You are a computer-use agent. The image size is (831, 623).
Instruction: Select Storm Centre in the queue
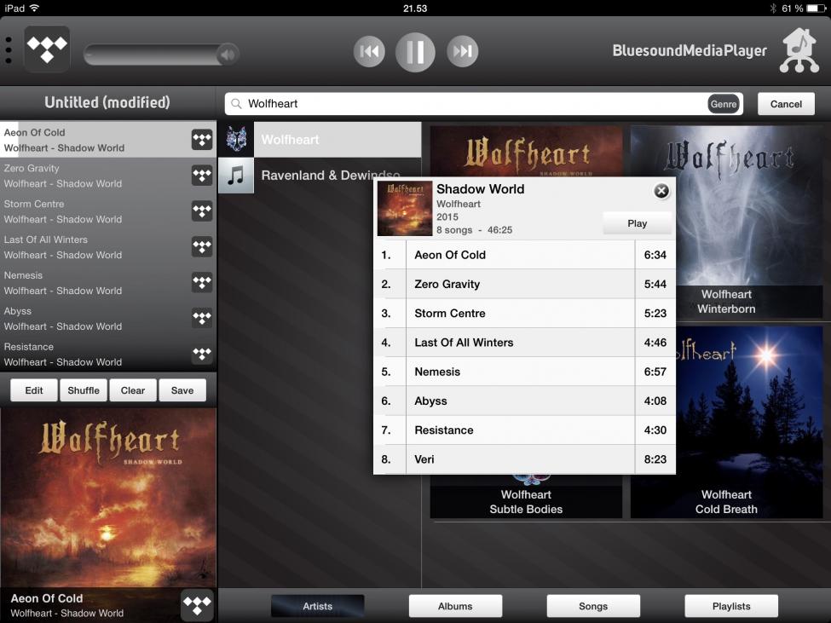(108, 211)
